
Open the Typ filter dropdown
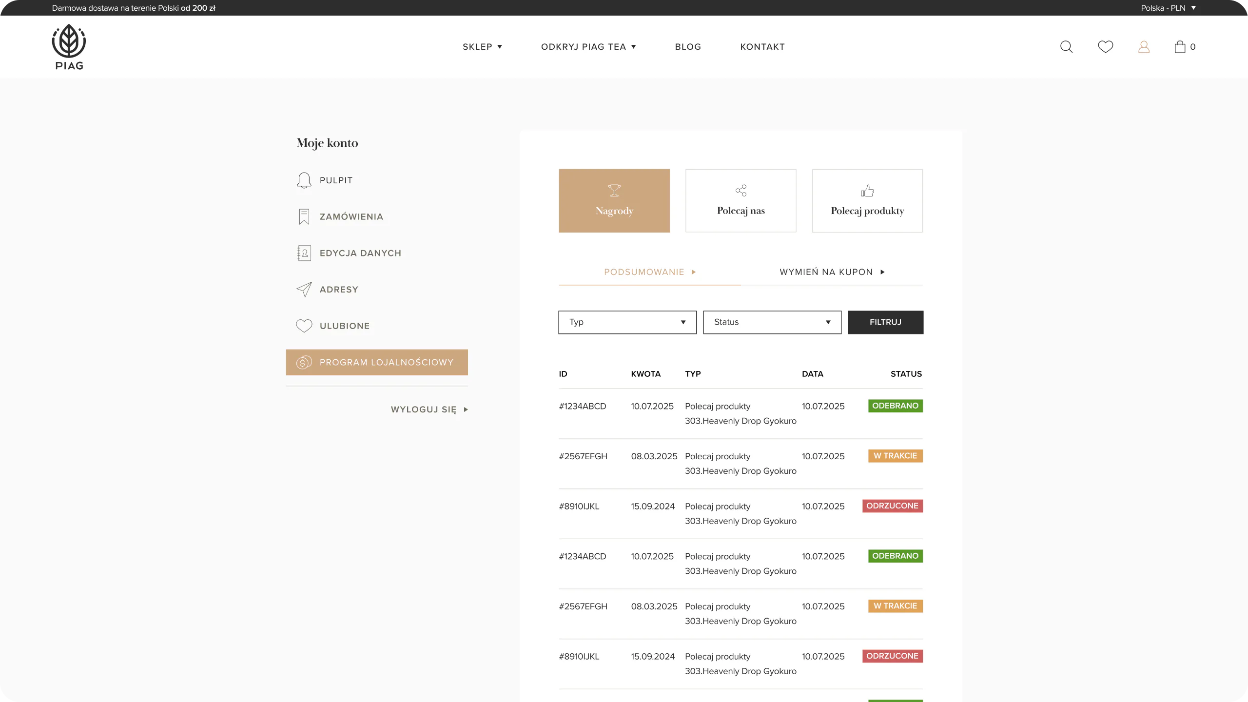pos(627,322)
